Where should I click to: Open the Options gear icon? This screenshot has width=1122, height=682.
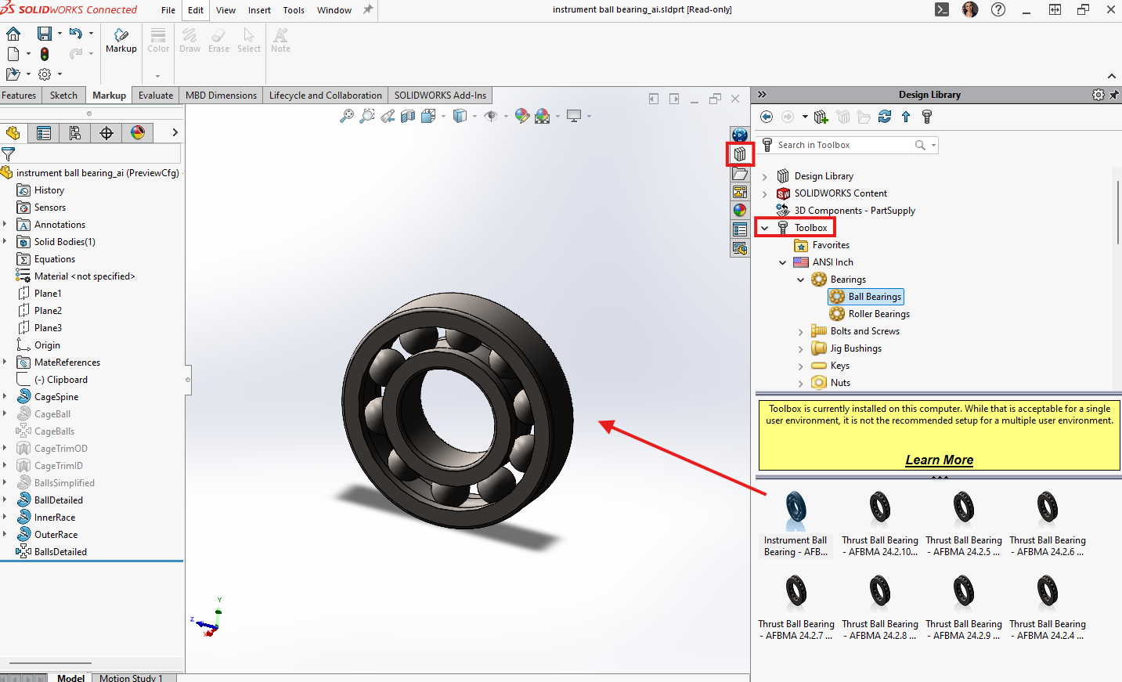(45, 74)
